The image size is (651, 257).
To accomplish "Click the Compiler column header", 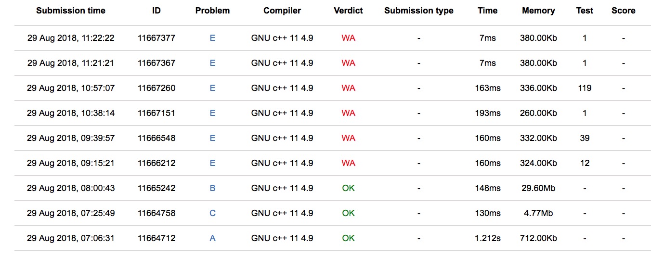I will (282, 11).
